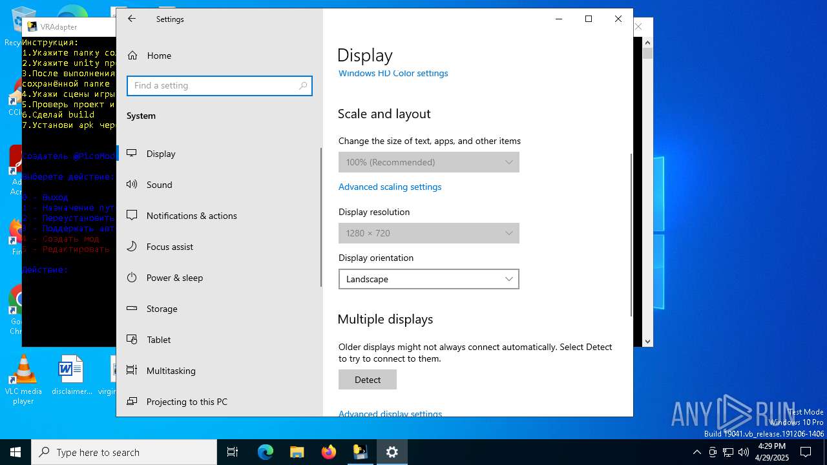
Task: Show hidden tray icons chevron
Action: point(696,452)
